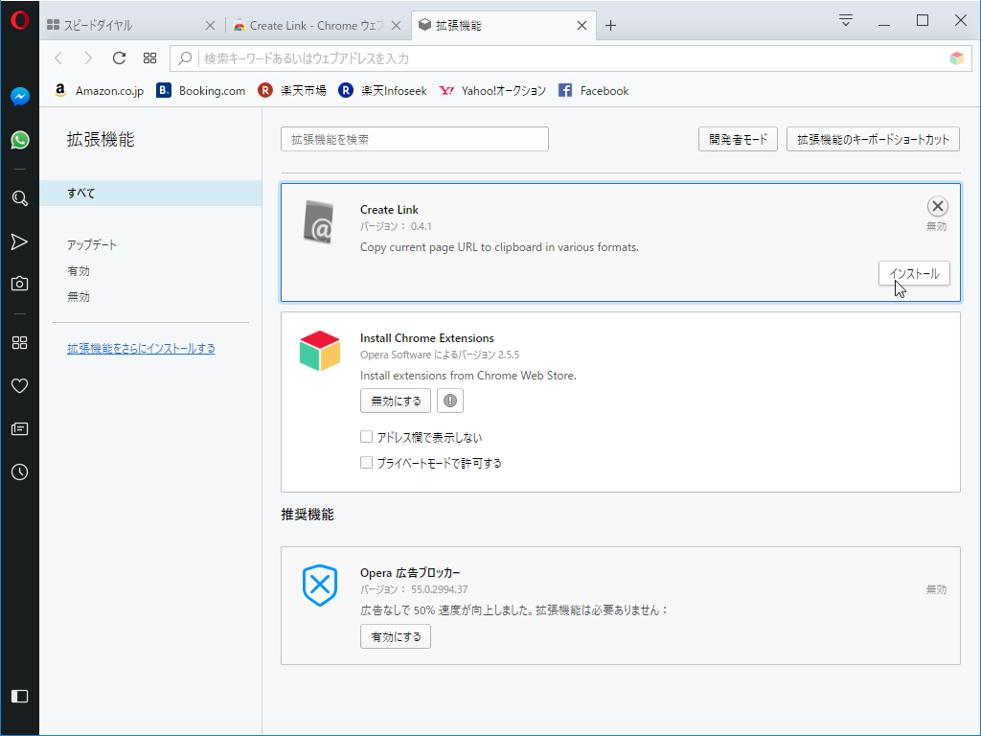Open Facebook Messenger from the sidebar

tap(19, 96)
